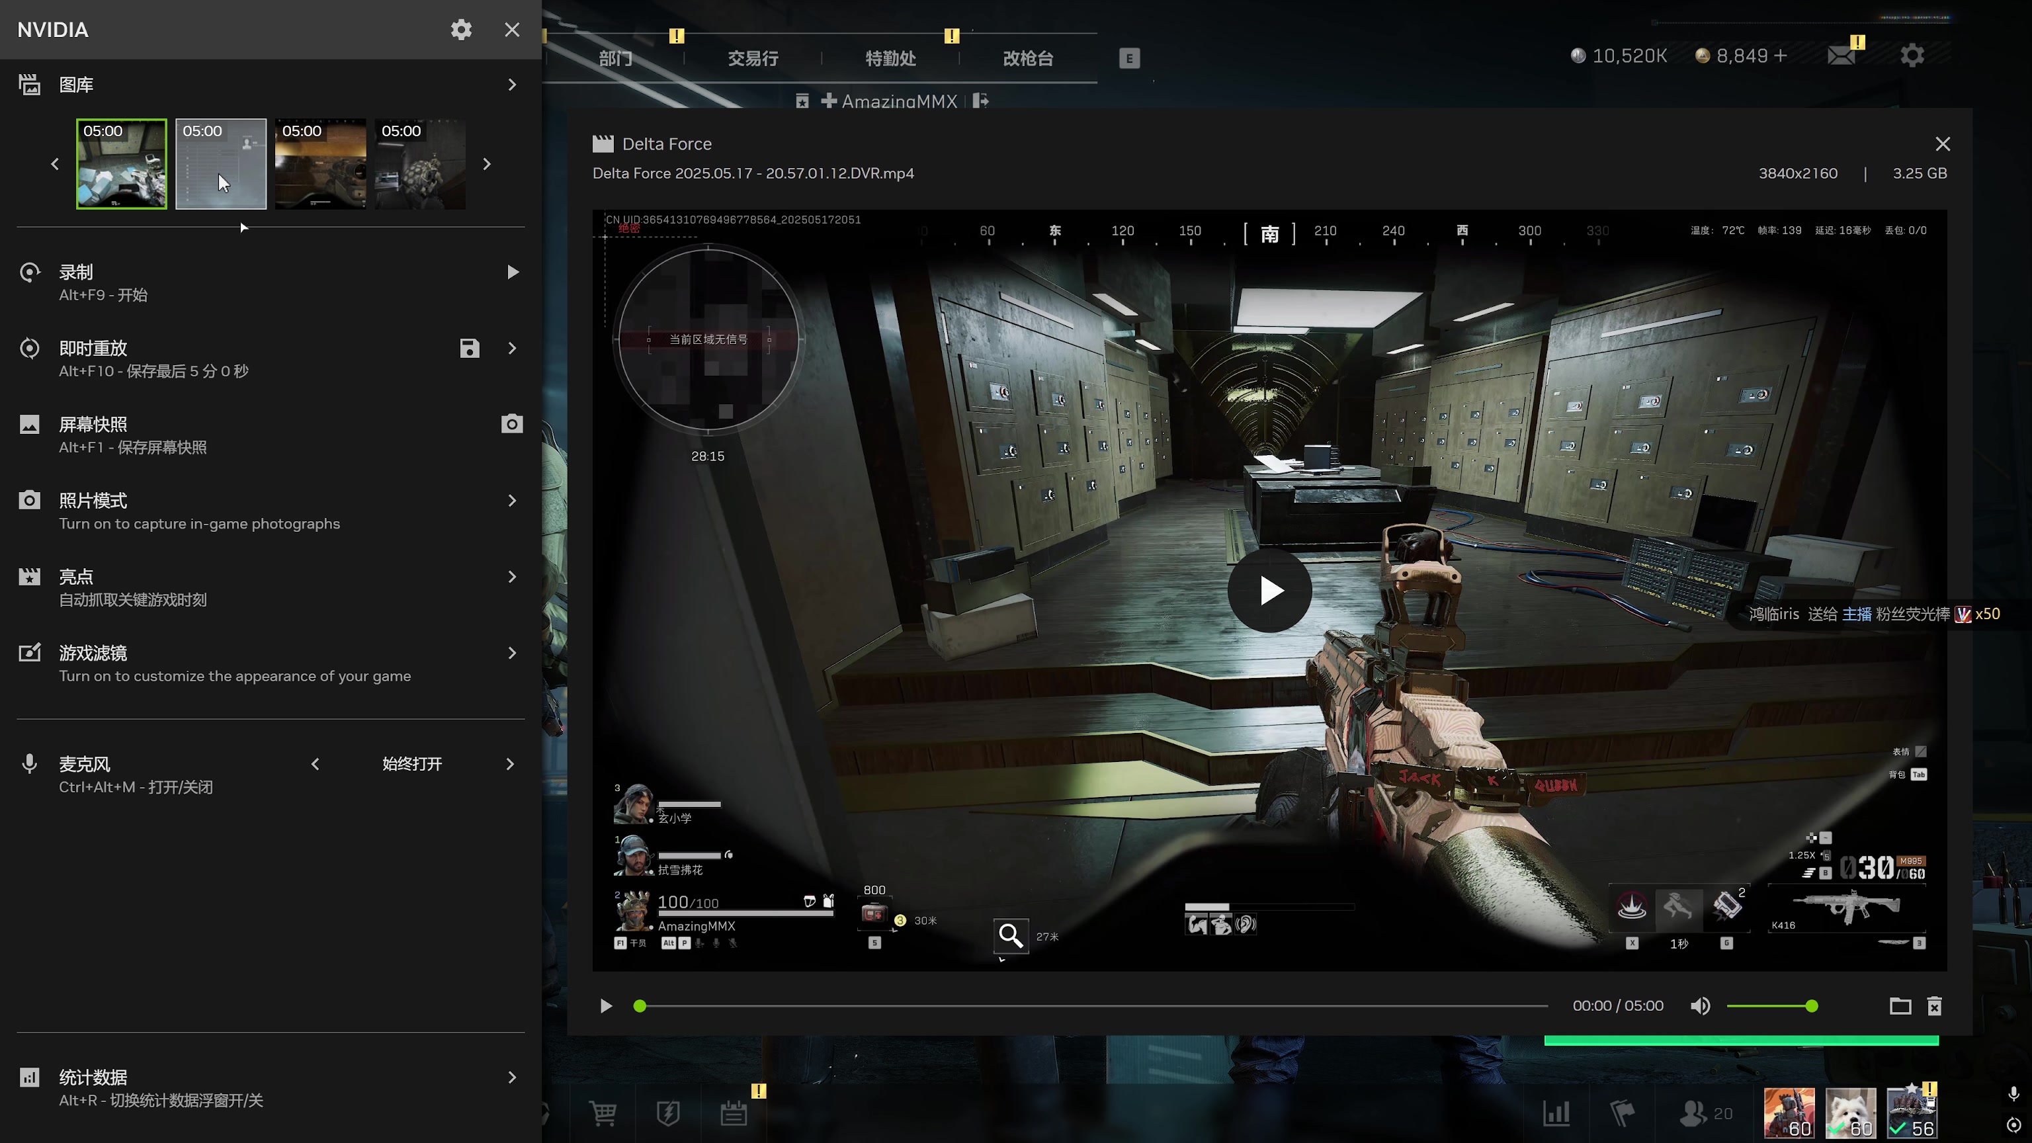Expand 即时重放 instant replay options

coord(512,349)
